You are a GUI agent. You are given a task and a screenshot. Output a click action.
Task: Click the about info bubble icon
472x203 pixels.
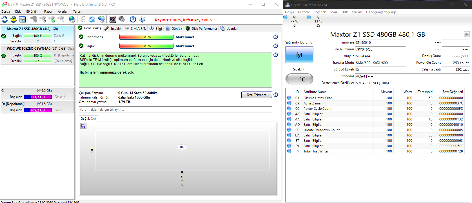click(142, 19)
